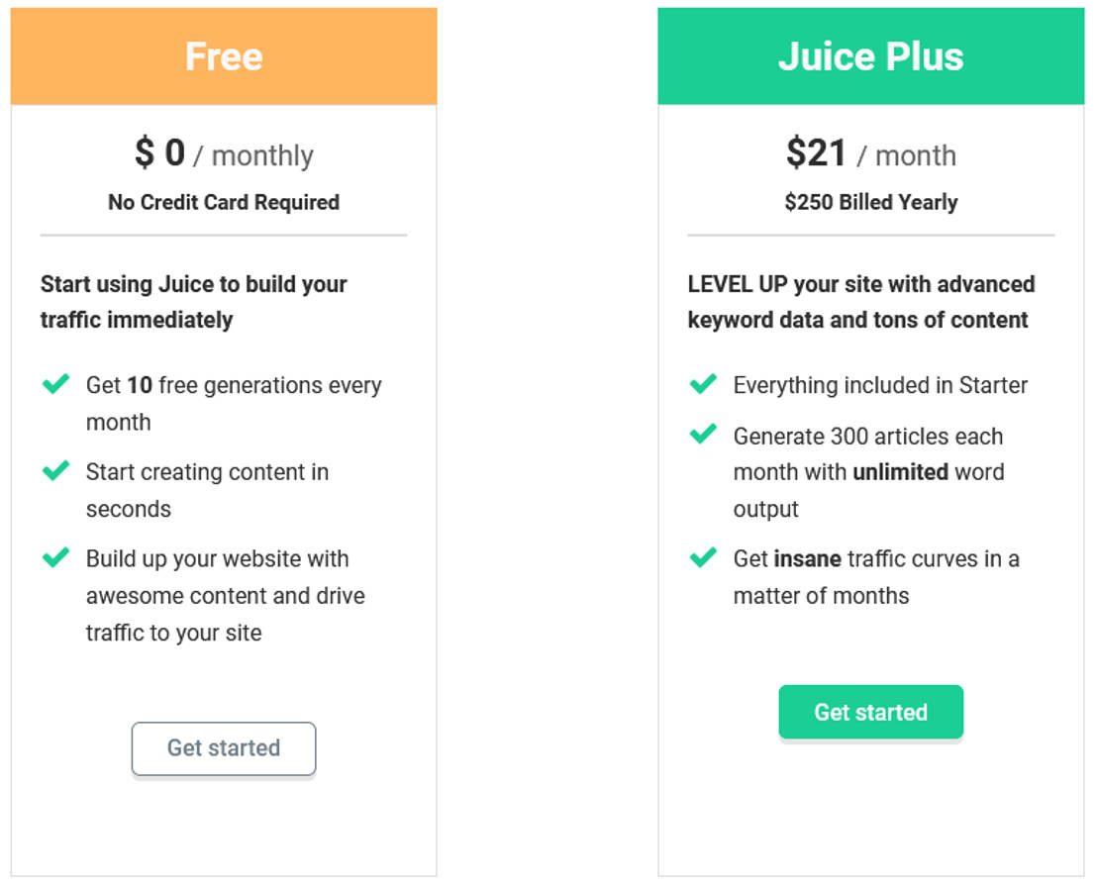Click the checkmark beside 10 free generations
The image size is (1097, 888).
(56, 384)
